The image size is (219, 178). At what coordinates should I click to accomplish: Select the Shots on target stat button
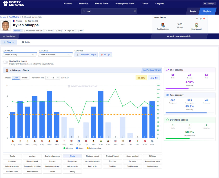click(92, 156)
